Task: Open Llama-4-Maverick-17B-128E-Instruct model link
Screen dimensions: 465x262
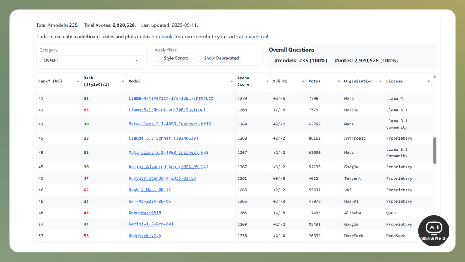Action: pyautogui.click(x=171, y=98)
